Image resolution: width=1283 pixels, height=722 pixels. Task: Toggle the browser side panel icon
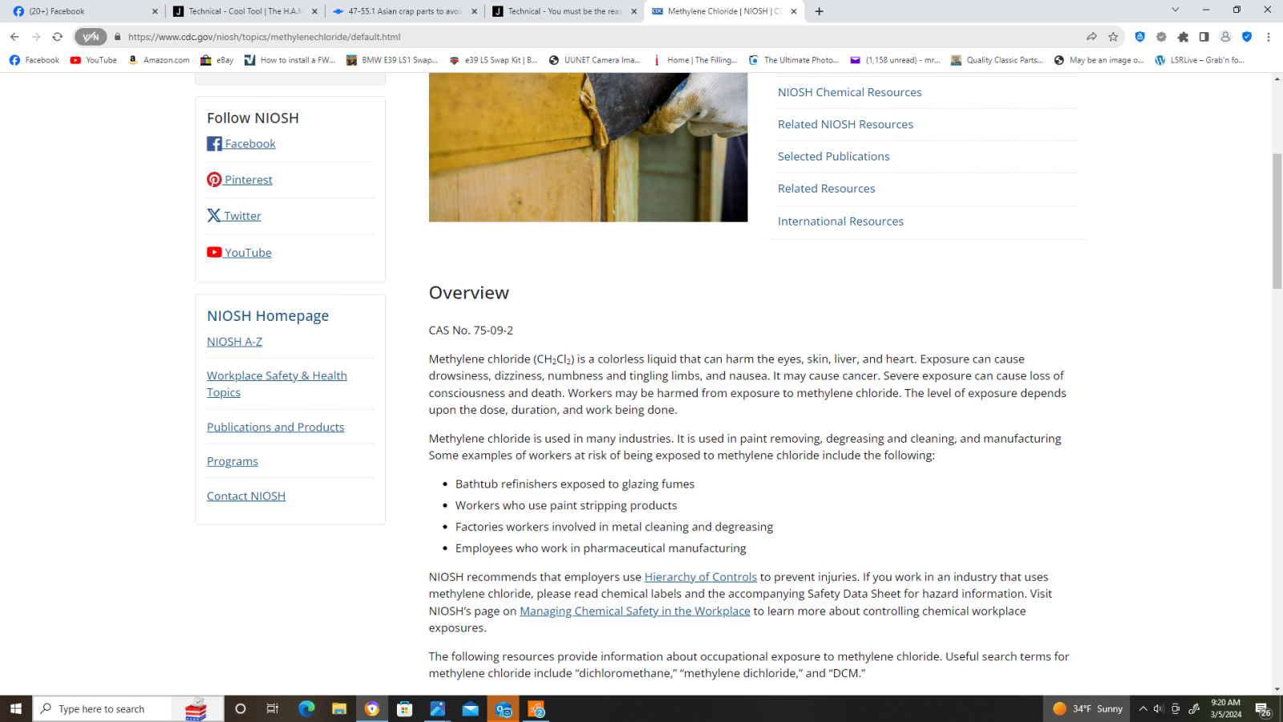click(x=1204, y=37)
